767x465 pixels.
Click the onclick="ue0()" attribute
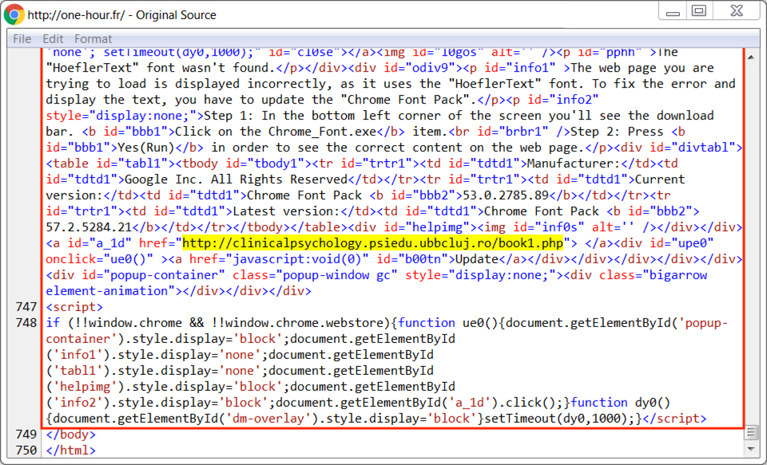100,259
